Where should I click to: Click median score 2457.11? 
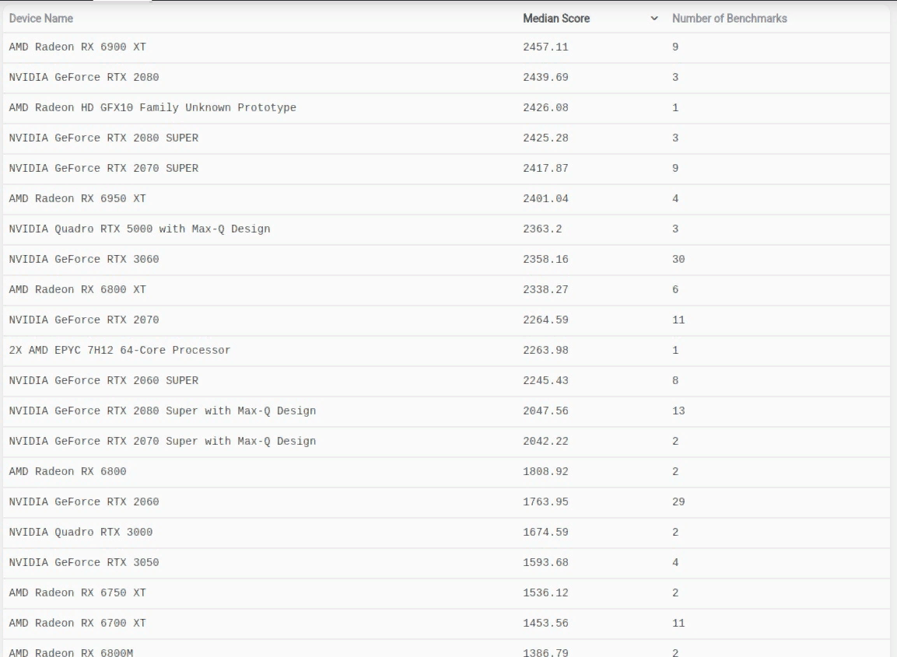[546, 47]
